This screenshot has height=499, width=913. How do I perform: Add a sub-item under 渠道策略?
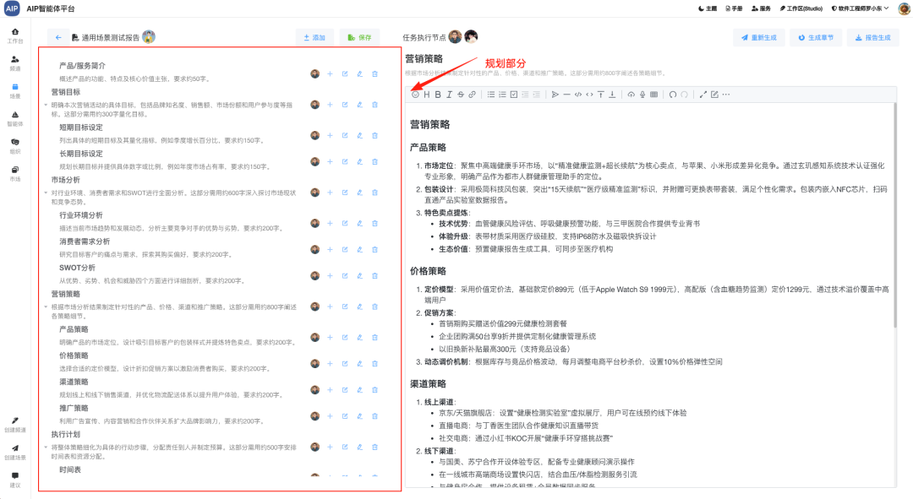[x=331, y=390]
